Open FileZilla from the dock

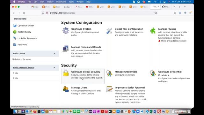click(159, 111)
